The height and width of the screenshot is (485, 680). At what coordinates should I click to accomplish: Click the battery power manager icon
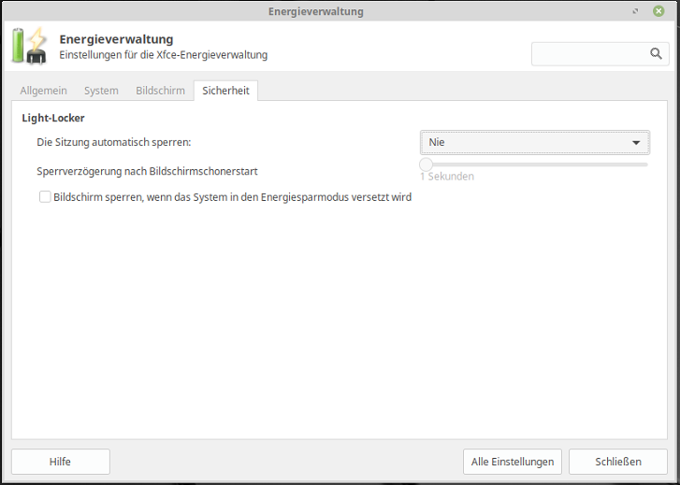[29, 47]
